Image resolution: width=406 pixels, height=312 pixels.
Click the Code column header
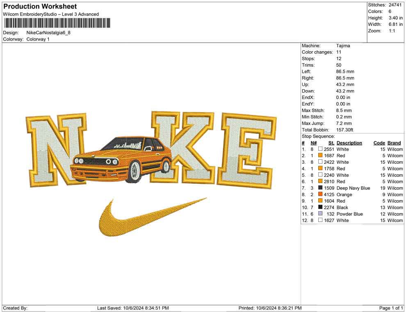pyautogui.click(x=379, y=142)
